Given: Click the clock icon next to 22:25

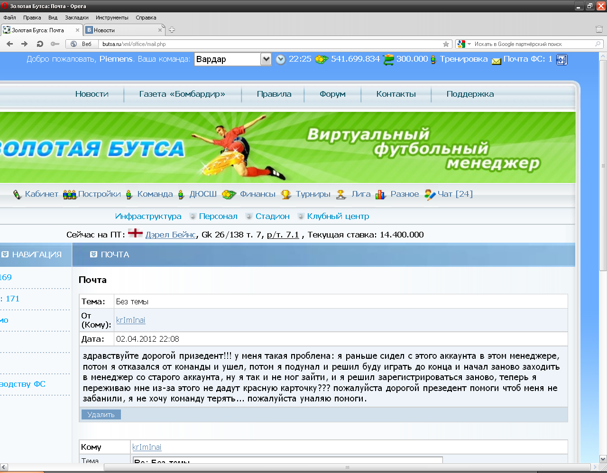Looking at the screenshot, I should tap(281, 60).
